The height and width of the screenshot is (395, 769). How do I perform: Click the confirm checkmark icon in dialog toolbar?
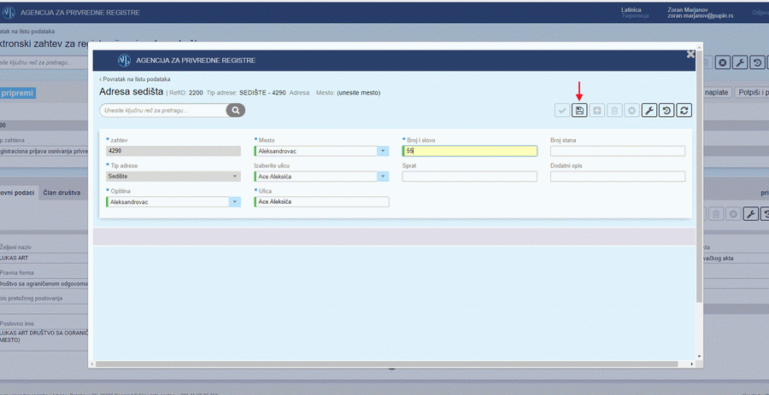tap(561, 110)
